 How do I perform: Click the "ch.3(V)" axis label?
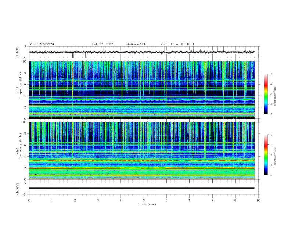point(18,189)
